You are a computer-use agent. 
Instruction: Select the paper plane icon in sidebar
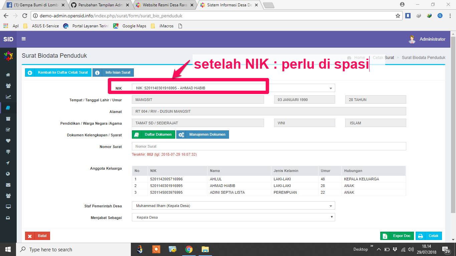coord(8,162)
